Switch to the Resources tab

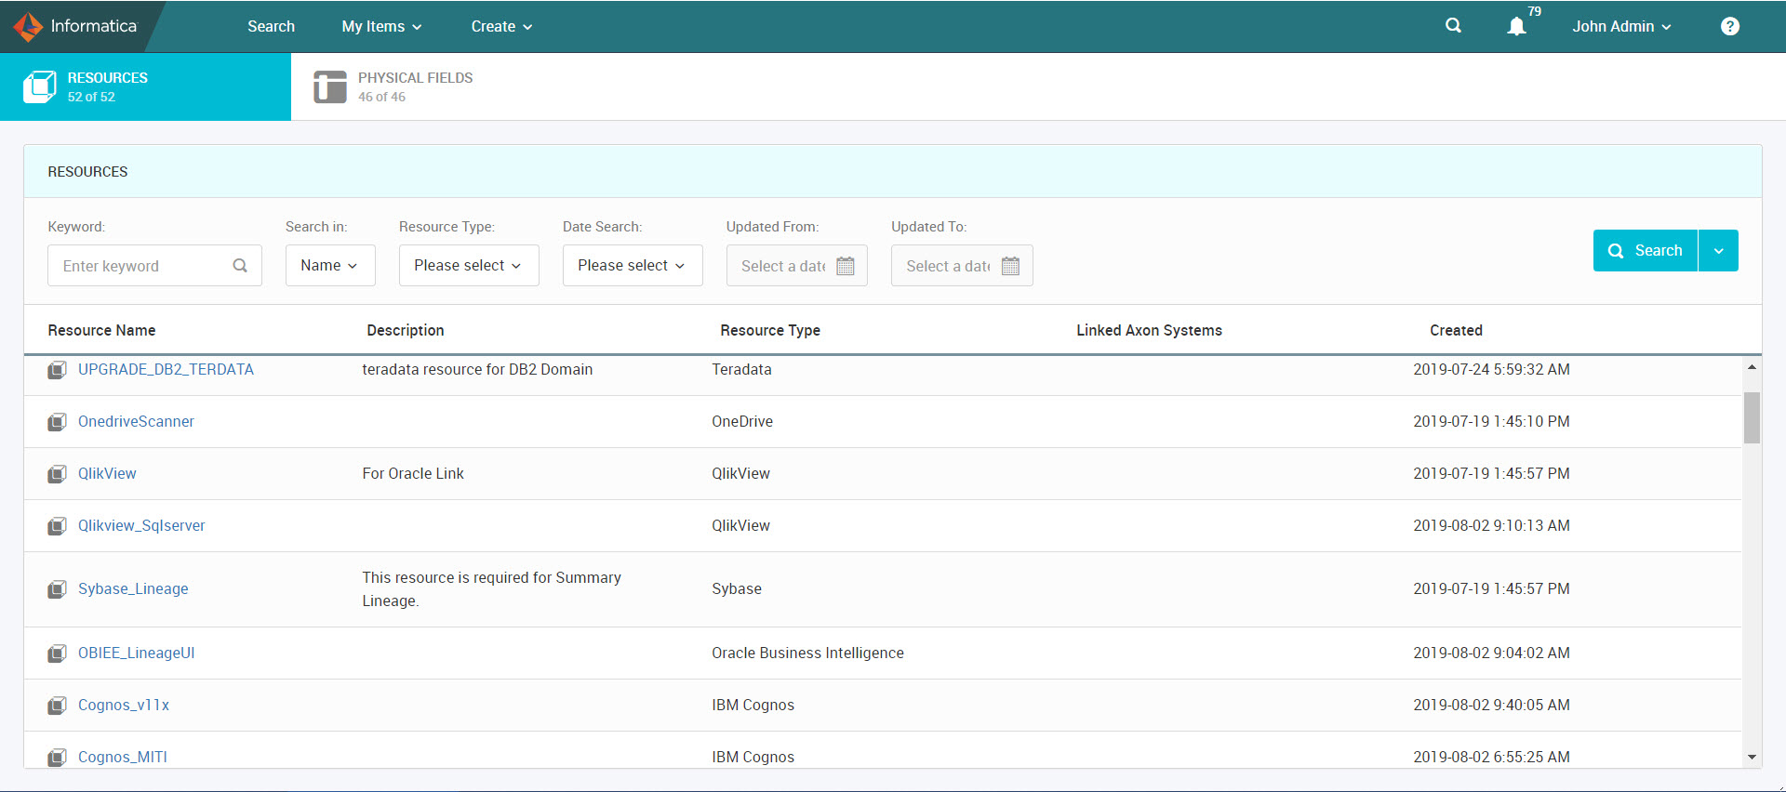coord(145,86)
